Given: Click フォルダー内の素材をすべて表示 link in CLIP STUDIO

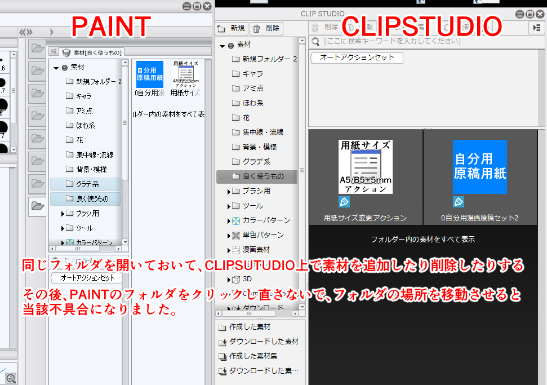Looking at the screenshot, I should click(423, 240).
